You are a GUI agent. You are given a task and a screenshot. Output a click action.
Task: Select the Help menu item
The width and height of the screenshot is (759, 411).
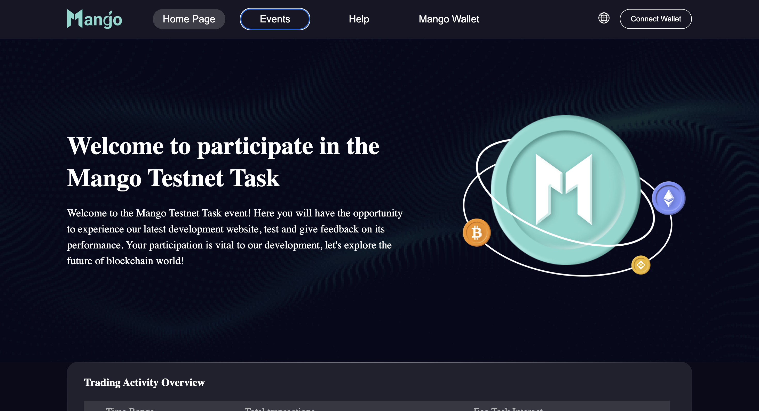pos(359,19)
